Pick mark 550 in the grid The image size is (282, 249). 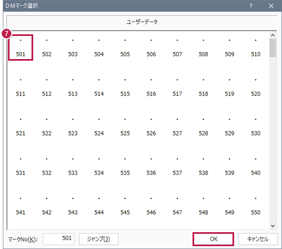point(256,206)
